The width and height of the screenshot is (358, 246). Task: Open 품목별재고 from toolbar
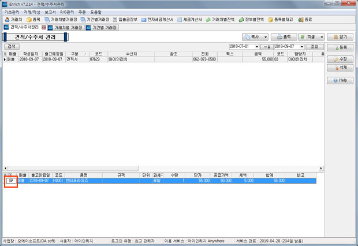pos(281,19)
